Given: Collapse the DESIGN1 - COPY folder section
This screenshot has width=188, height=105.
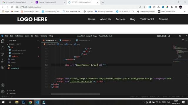Looking at the screenshot, I should [x=15, y=44].
